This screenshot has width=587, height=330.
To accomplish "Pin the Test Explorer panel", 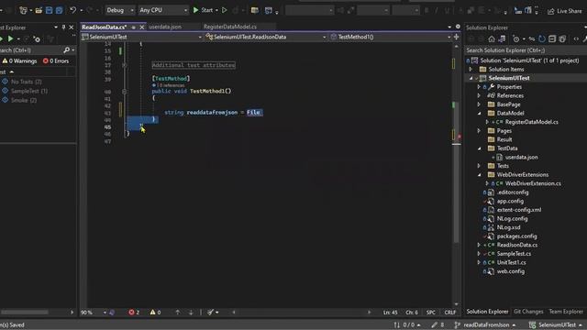I will tap(63, 27).
